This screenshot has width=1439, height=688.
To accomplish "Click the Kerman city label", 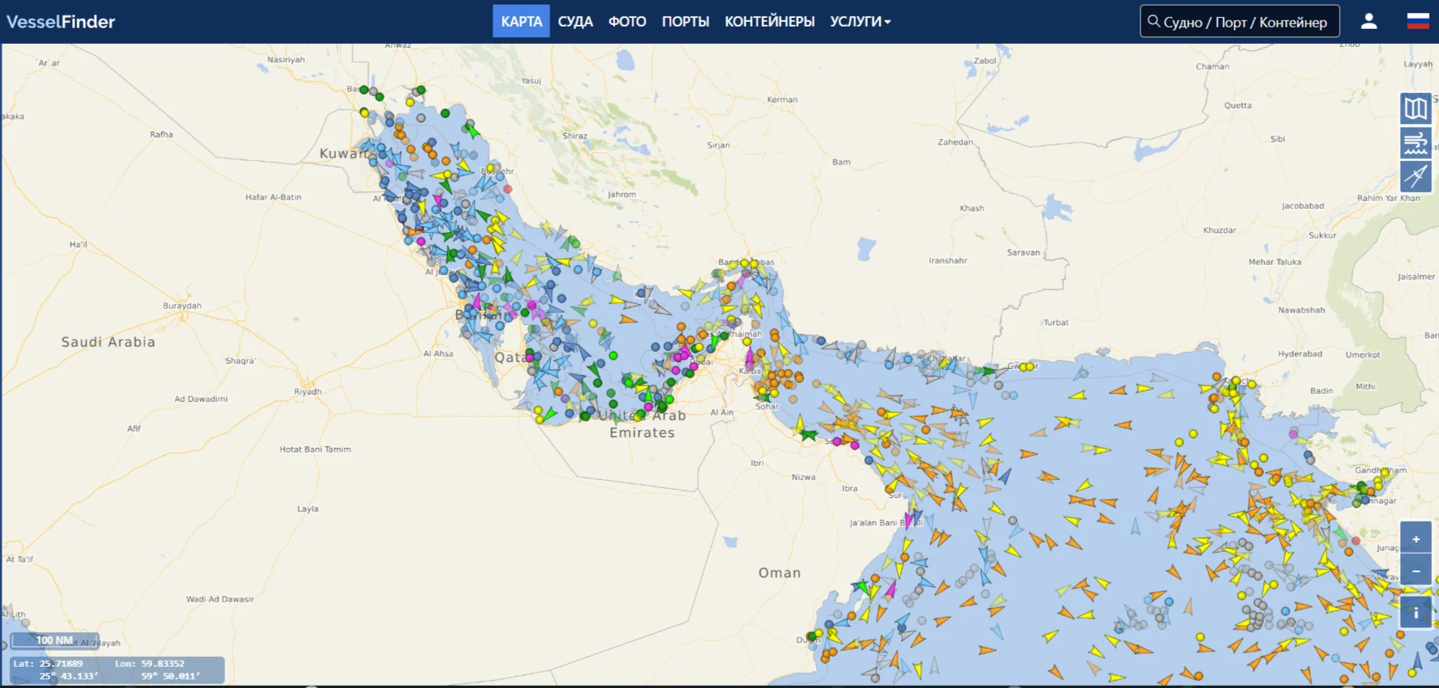I will click(x=782, y=99).
